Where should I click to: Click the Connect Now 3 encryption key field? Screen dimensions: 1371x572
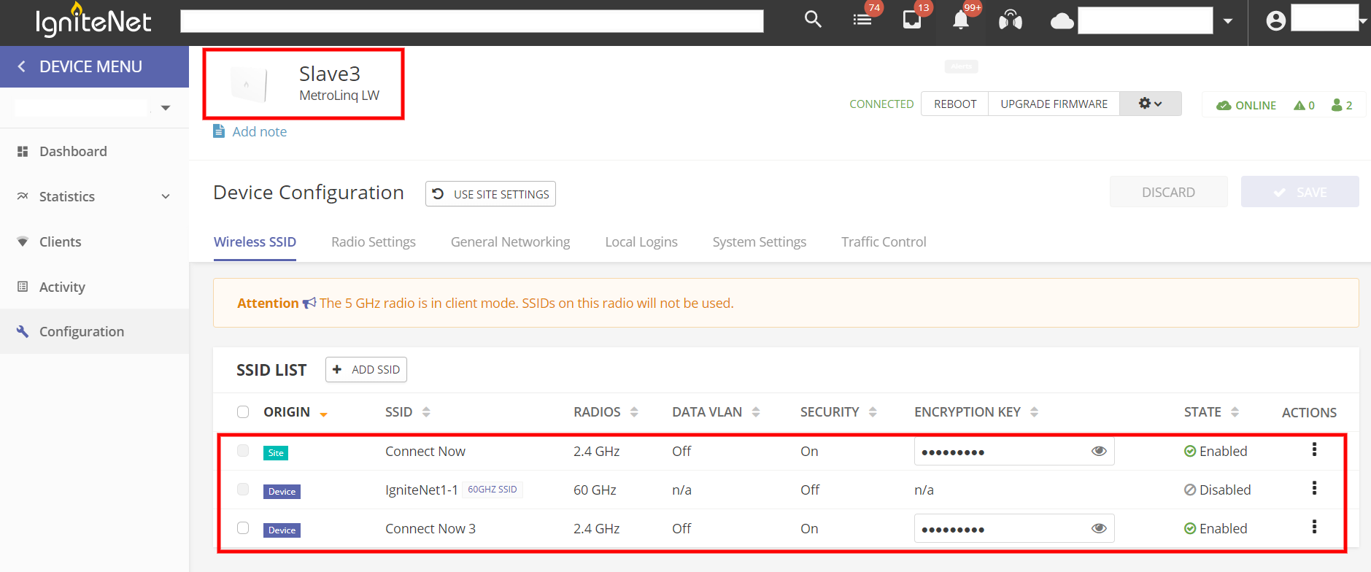click(1014, 528)
